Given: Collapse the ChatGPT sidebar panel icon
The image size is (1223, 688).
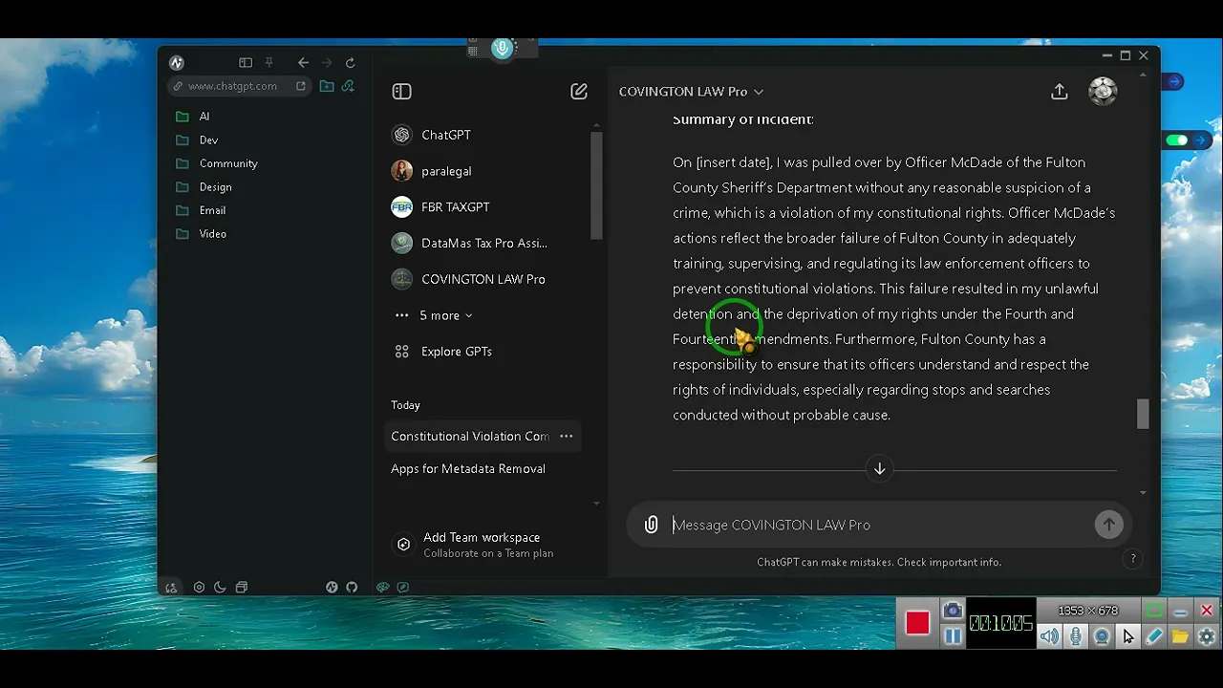Looking at the screenshot, I should click(401, 92).
